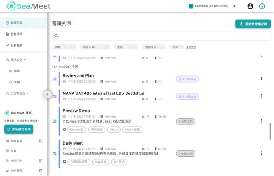The width and height of the screenshot is (274, 176).
Task: Open the 標籤 filter dropdown
Action: point(64,47)
